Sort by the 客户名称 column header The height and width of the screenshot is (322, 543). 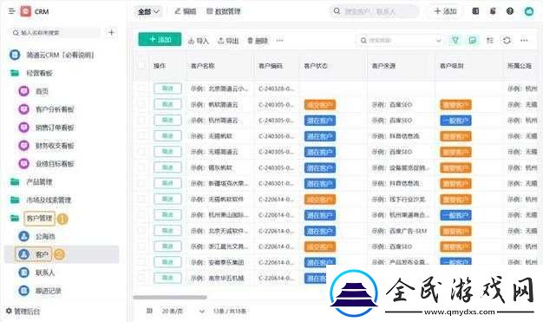(x=203, y=65)
